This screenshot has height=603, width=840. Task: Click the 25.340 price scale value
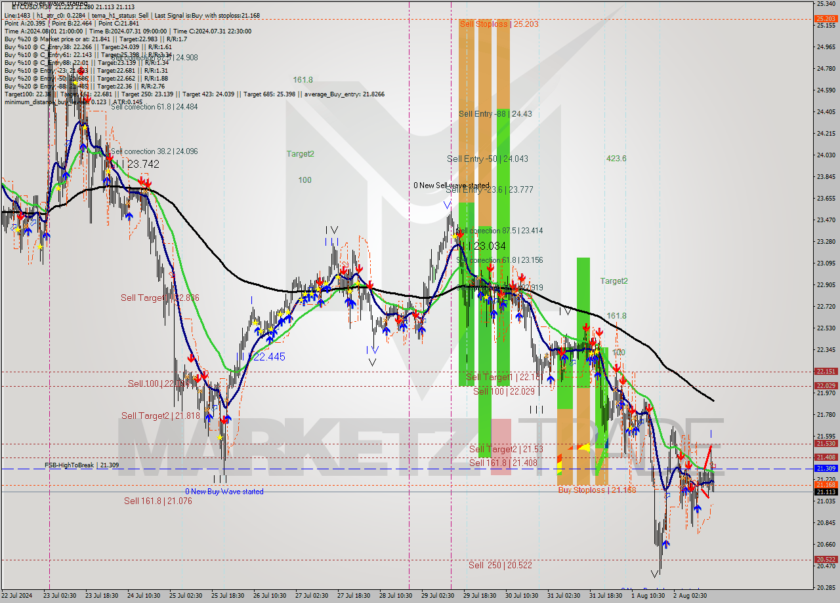826,4
